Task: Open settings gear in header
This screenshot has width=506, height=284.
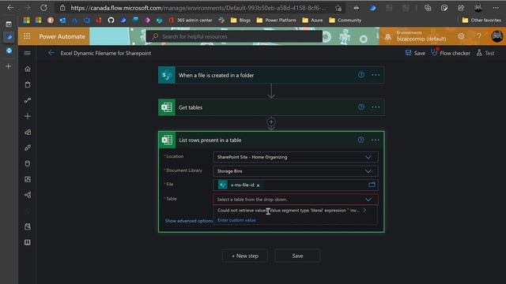Action: point(461,36)
